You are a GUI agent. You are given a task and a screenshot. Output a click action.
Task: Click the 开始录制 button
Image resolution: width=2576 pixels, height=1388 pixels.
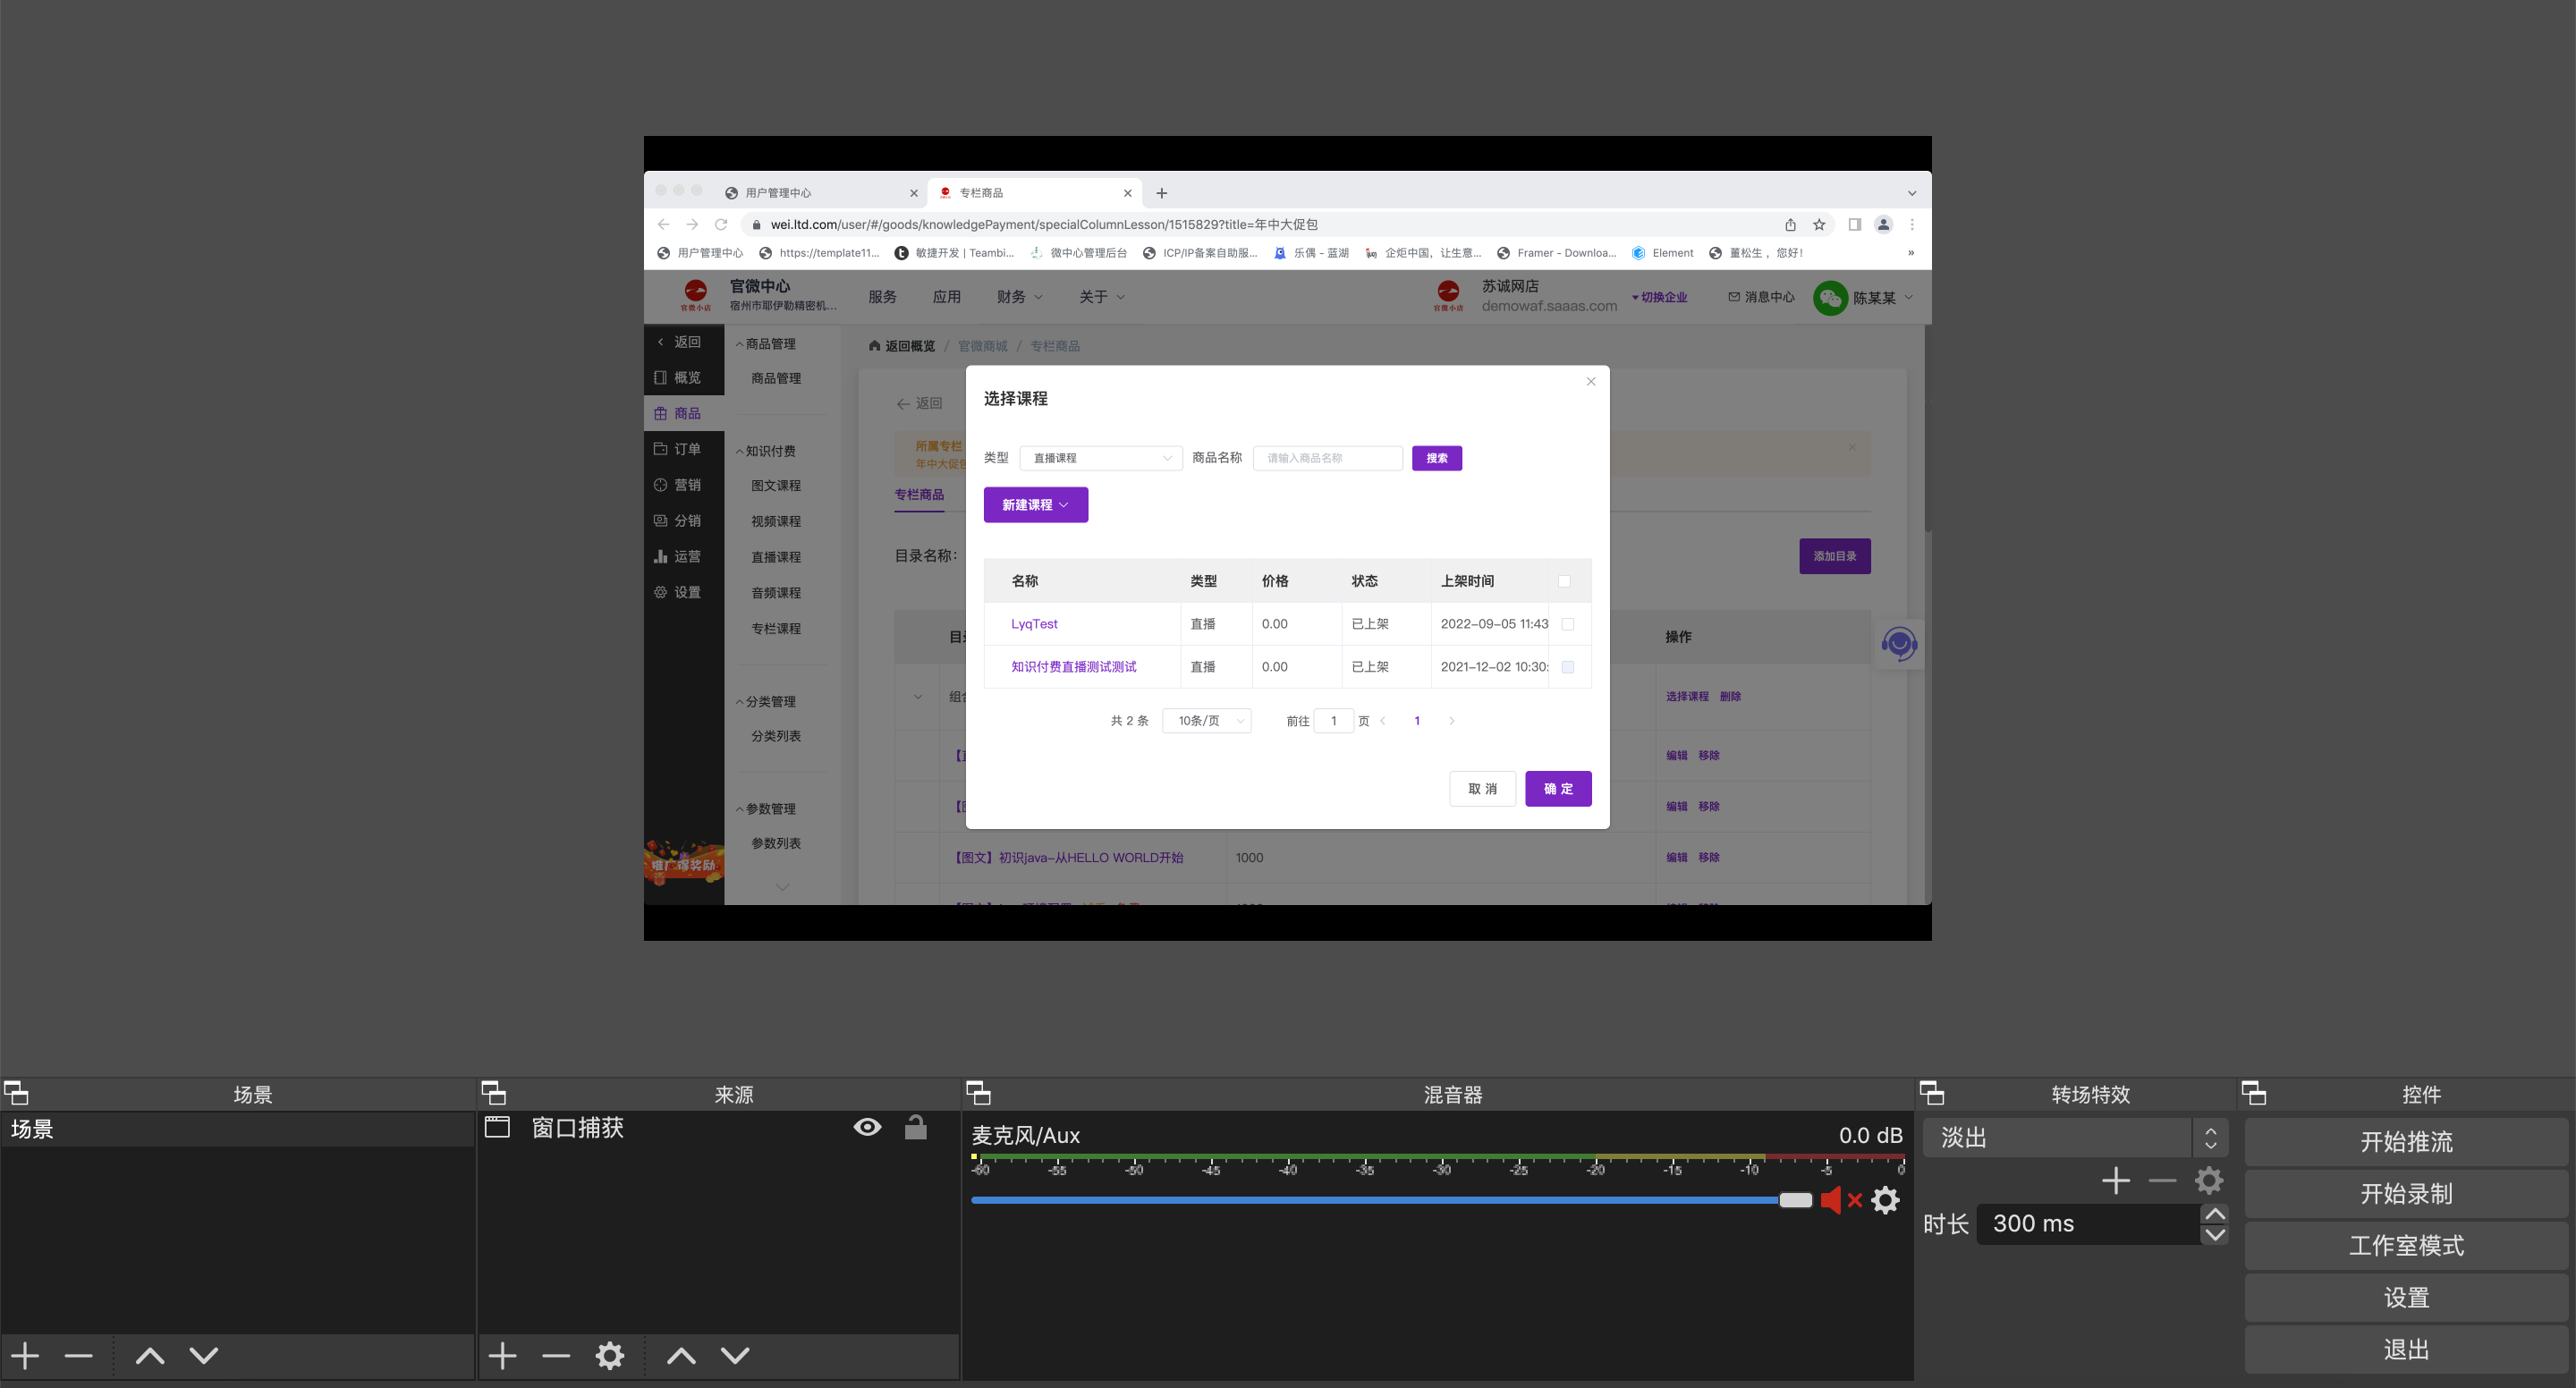[x=2405, y=1194]
